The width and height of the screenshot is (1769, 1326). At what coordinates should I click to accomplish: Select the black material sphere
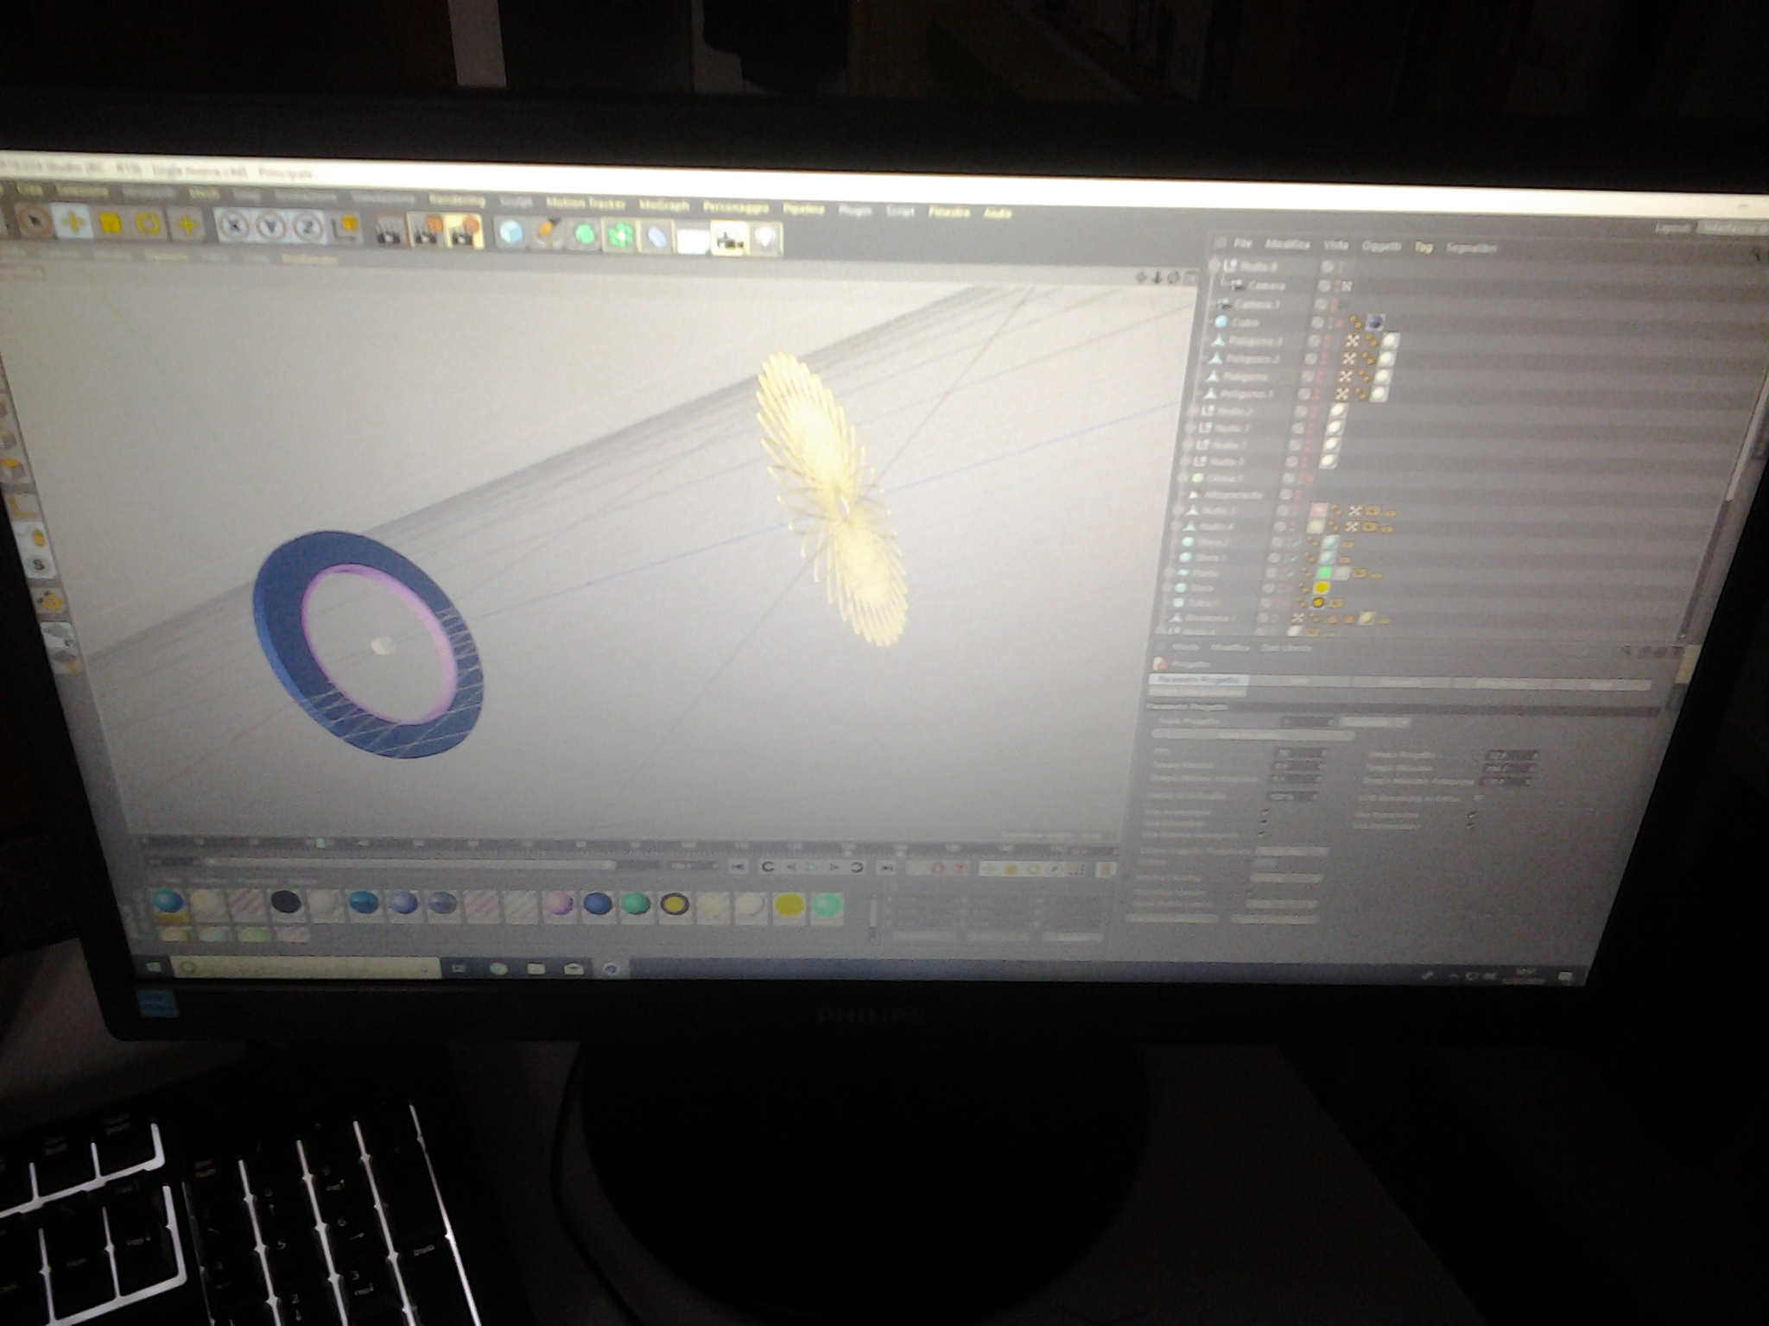[x=286, y=903]
